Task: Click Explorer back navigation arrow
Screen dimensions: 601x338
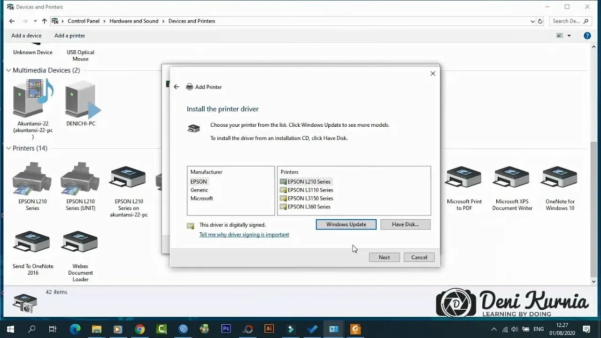Action: (x=12, y=21)
